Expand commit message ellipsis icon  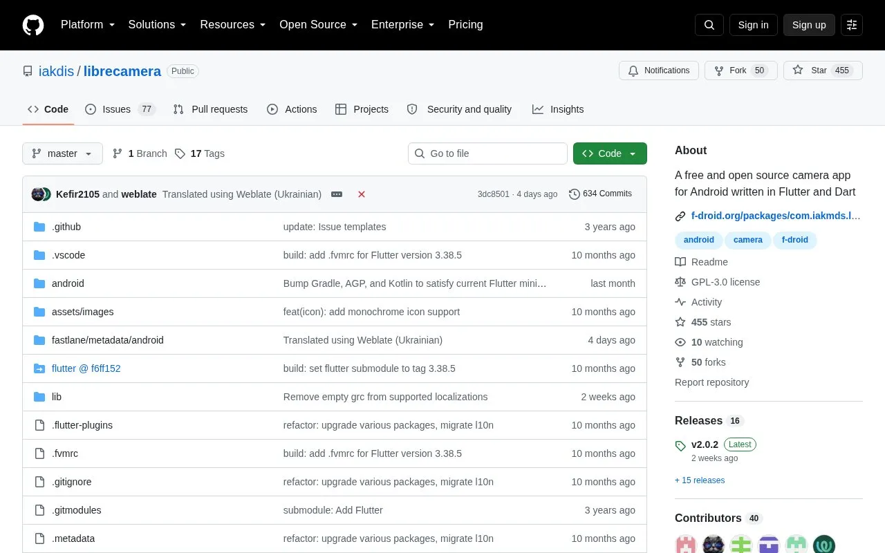click(337, 194)
